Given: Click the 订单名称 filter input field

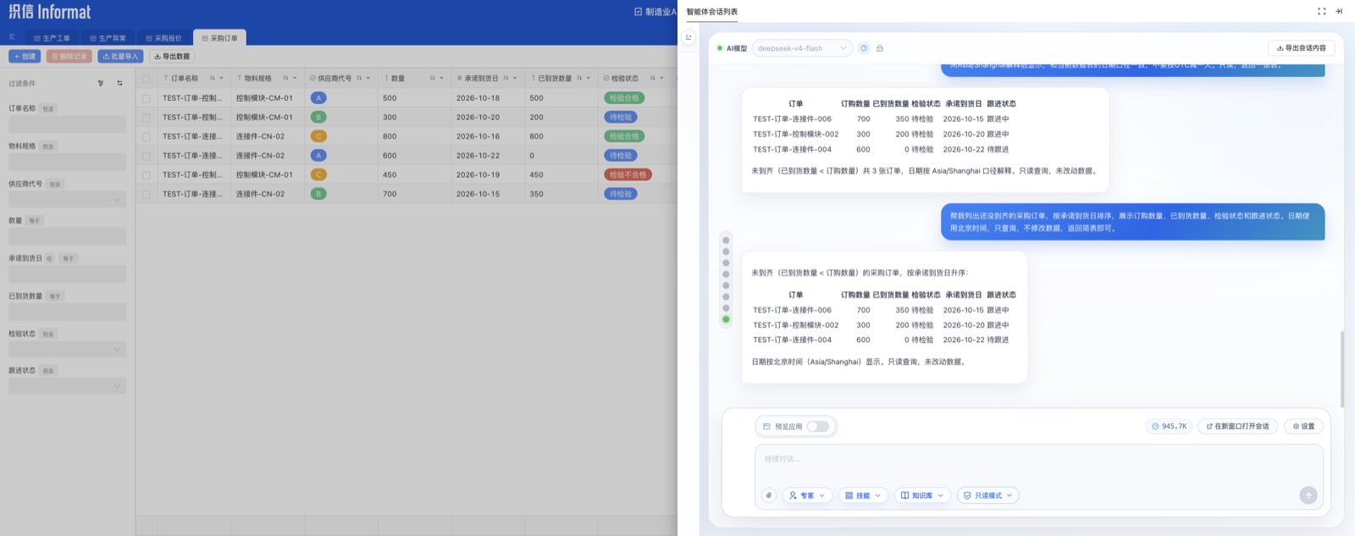Looking at the screenshot, I should pos(67,124).
